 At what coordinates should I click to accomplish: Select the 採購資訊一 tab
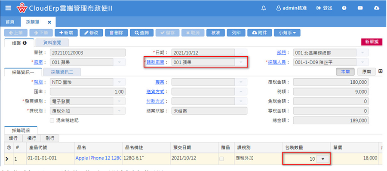[x=23, y=72]
